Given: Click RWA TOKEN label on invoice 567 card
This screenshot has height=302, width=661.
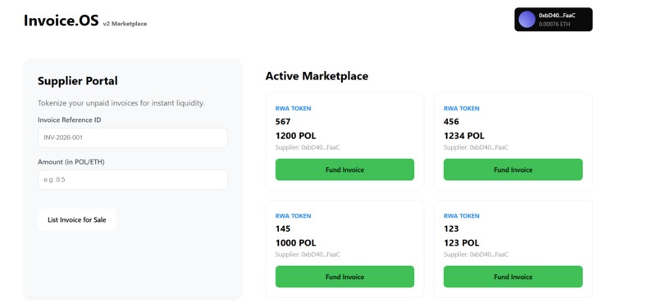Looking at the screenshot, I should [293, 108].
